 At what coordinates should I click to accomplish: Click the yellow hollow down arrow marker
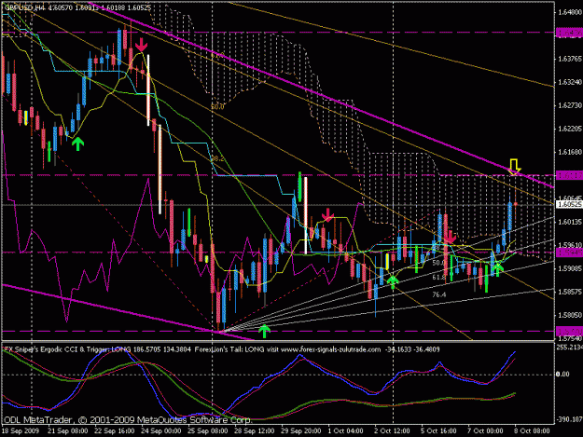[514, 167]
